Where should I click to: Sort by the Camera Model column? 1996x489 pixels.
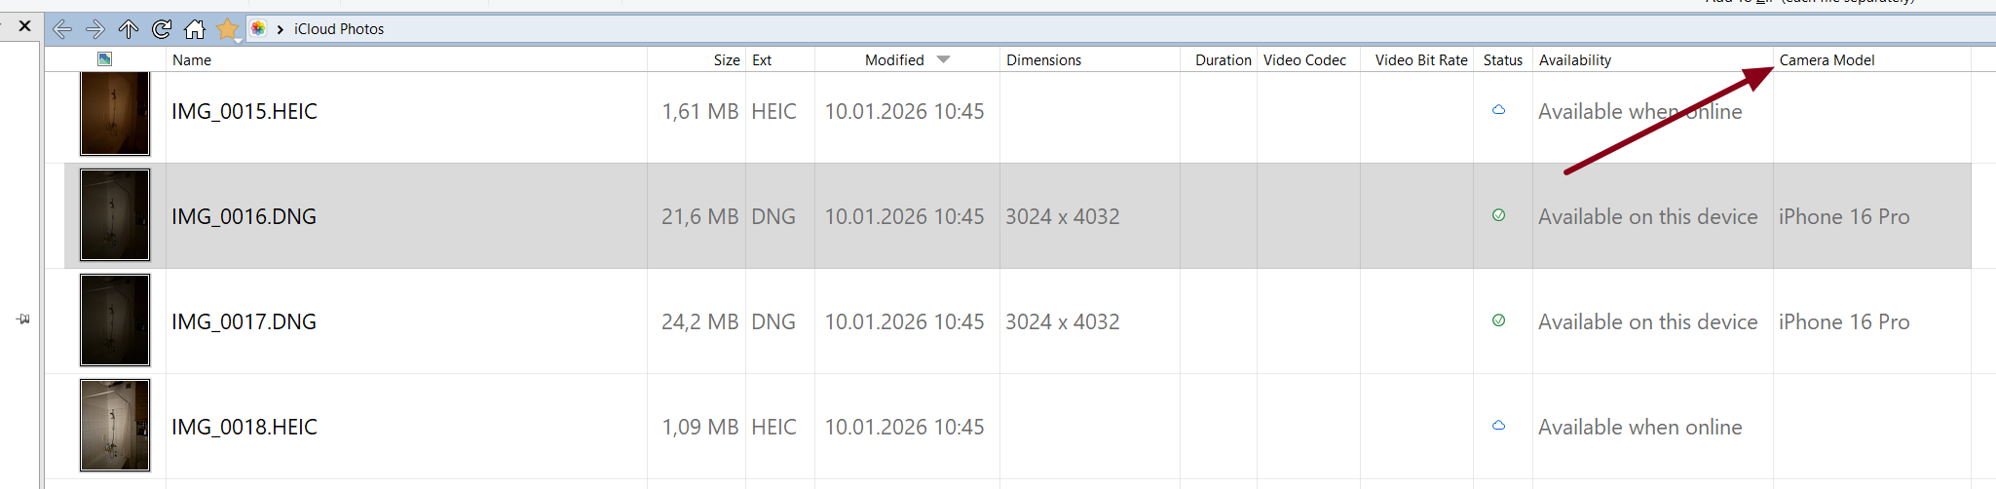[1827, 60]
